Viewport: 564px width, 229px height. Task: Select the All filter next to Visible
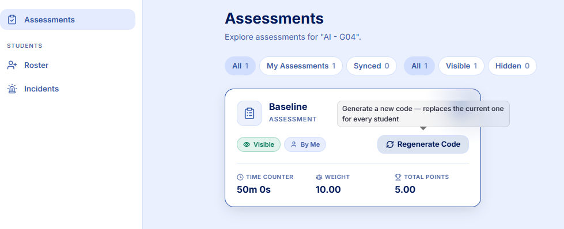[x=419, y=66]
